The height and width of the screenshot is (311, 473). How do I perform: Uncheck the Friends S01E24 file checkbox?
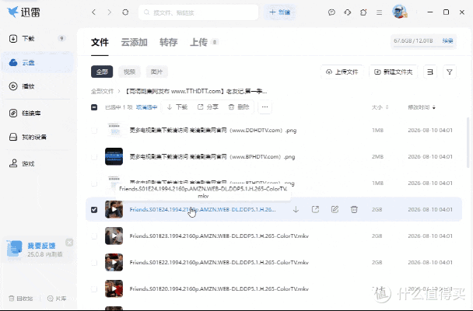click(94, 209)
